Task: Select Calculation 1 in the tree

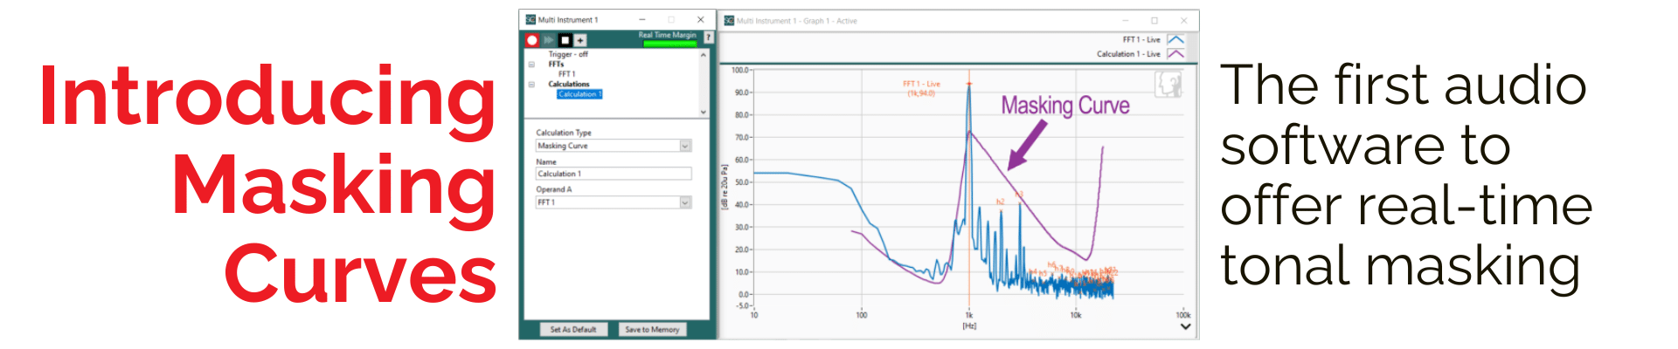Action: [x=579, y=94]
